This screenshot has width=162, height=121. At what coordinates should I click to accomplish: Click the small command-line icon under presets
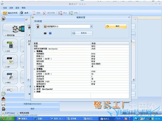pos(45,33)
